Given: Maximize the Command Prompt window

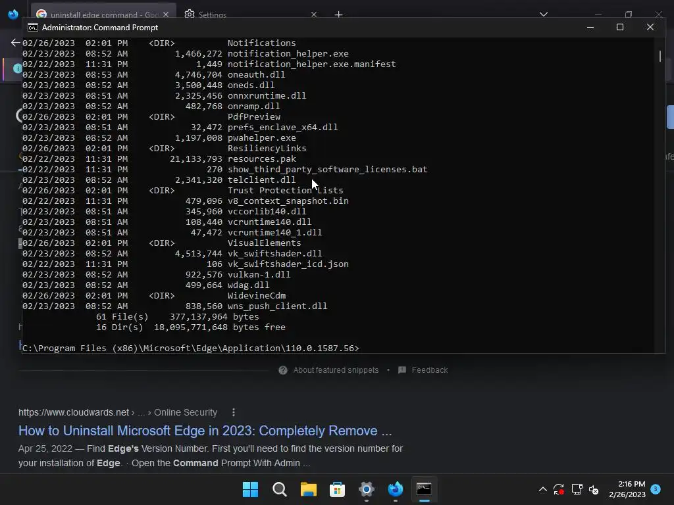Looking at the screenshot, I should click(x=620, y=27).
